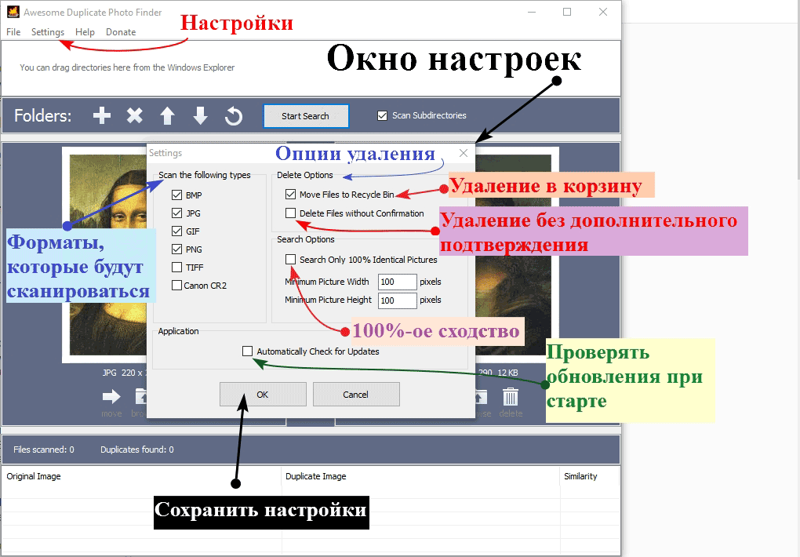Open the Help menu
The image size is (800, 557).
coord(85,32)
